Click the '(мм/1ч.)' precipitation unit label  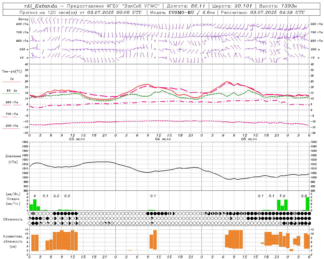tap(13, 204)
